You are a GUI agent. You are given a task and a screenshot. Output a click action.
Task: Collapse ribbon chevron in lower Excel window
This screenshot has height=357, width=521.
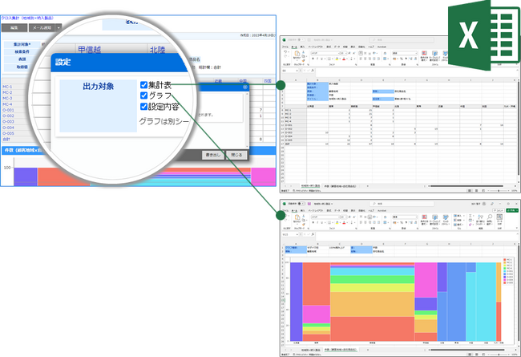(517, 228)
